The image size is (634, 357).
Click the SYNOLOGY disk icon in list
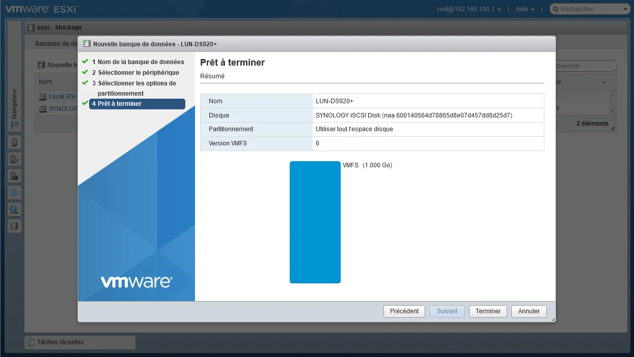pos(43,109)
